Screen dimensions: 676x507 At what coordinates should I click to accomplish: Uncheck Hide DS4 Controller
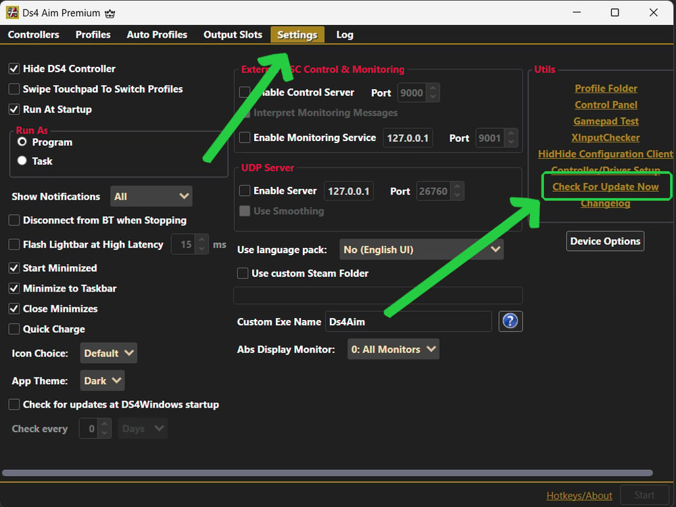coord(14,68)
